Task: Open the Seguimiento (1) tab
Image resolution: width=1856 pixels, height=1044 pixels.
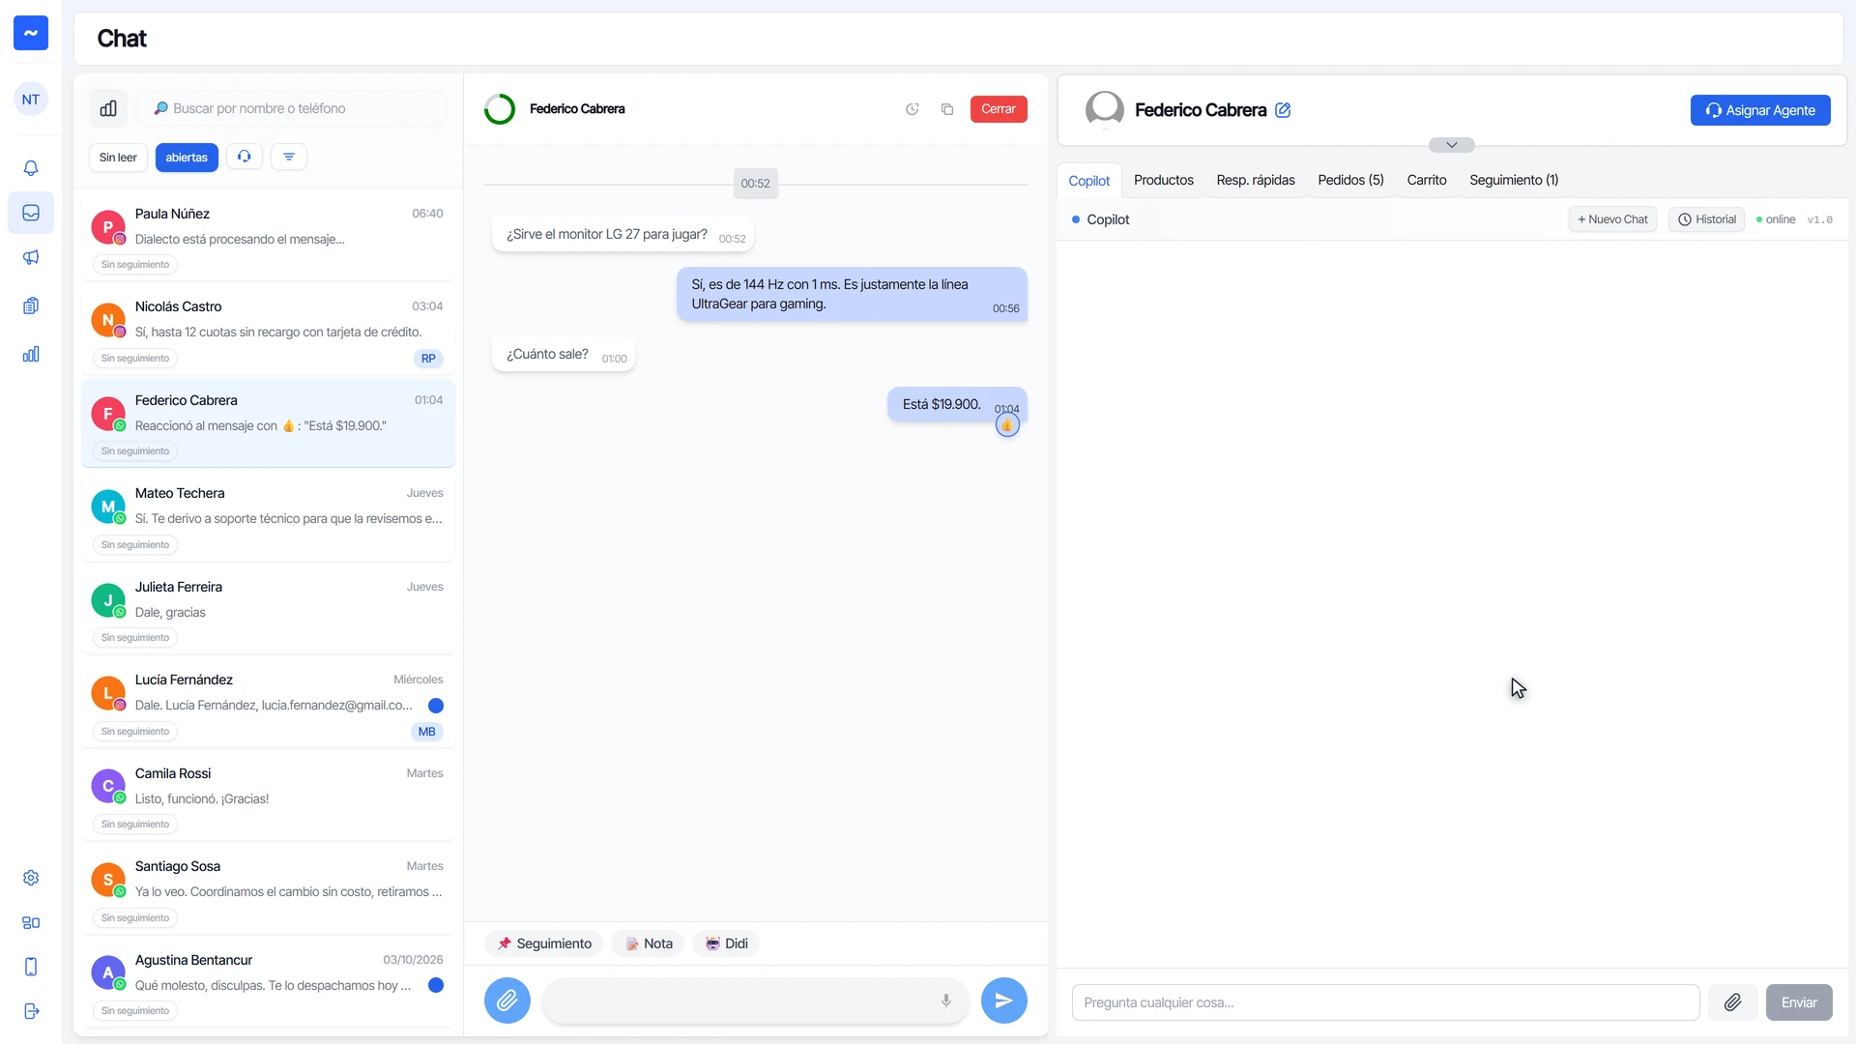Action: [1514, 180]
